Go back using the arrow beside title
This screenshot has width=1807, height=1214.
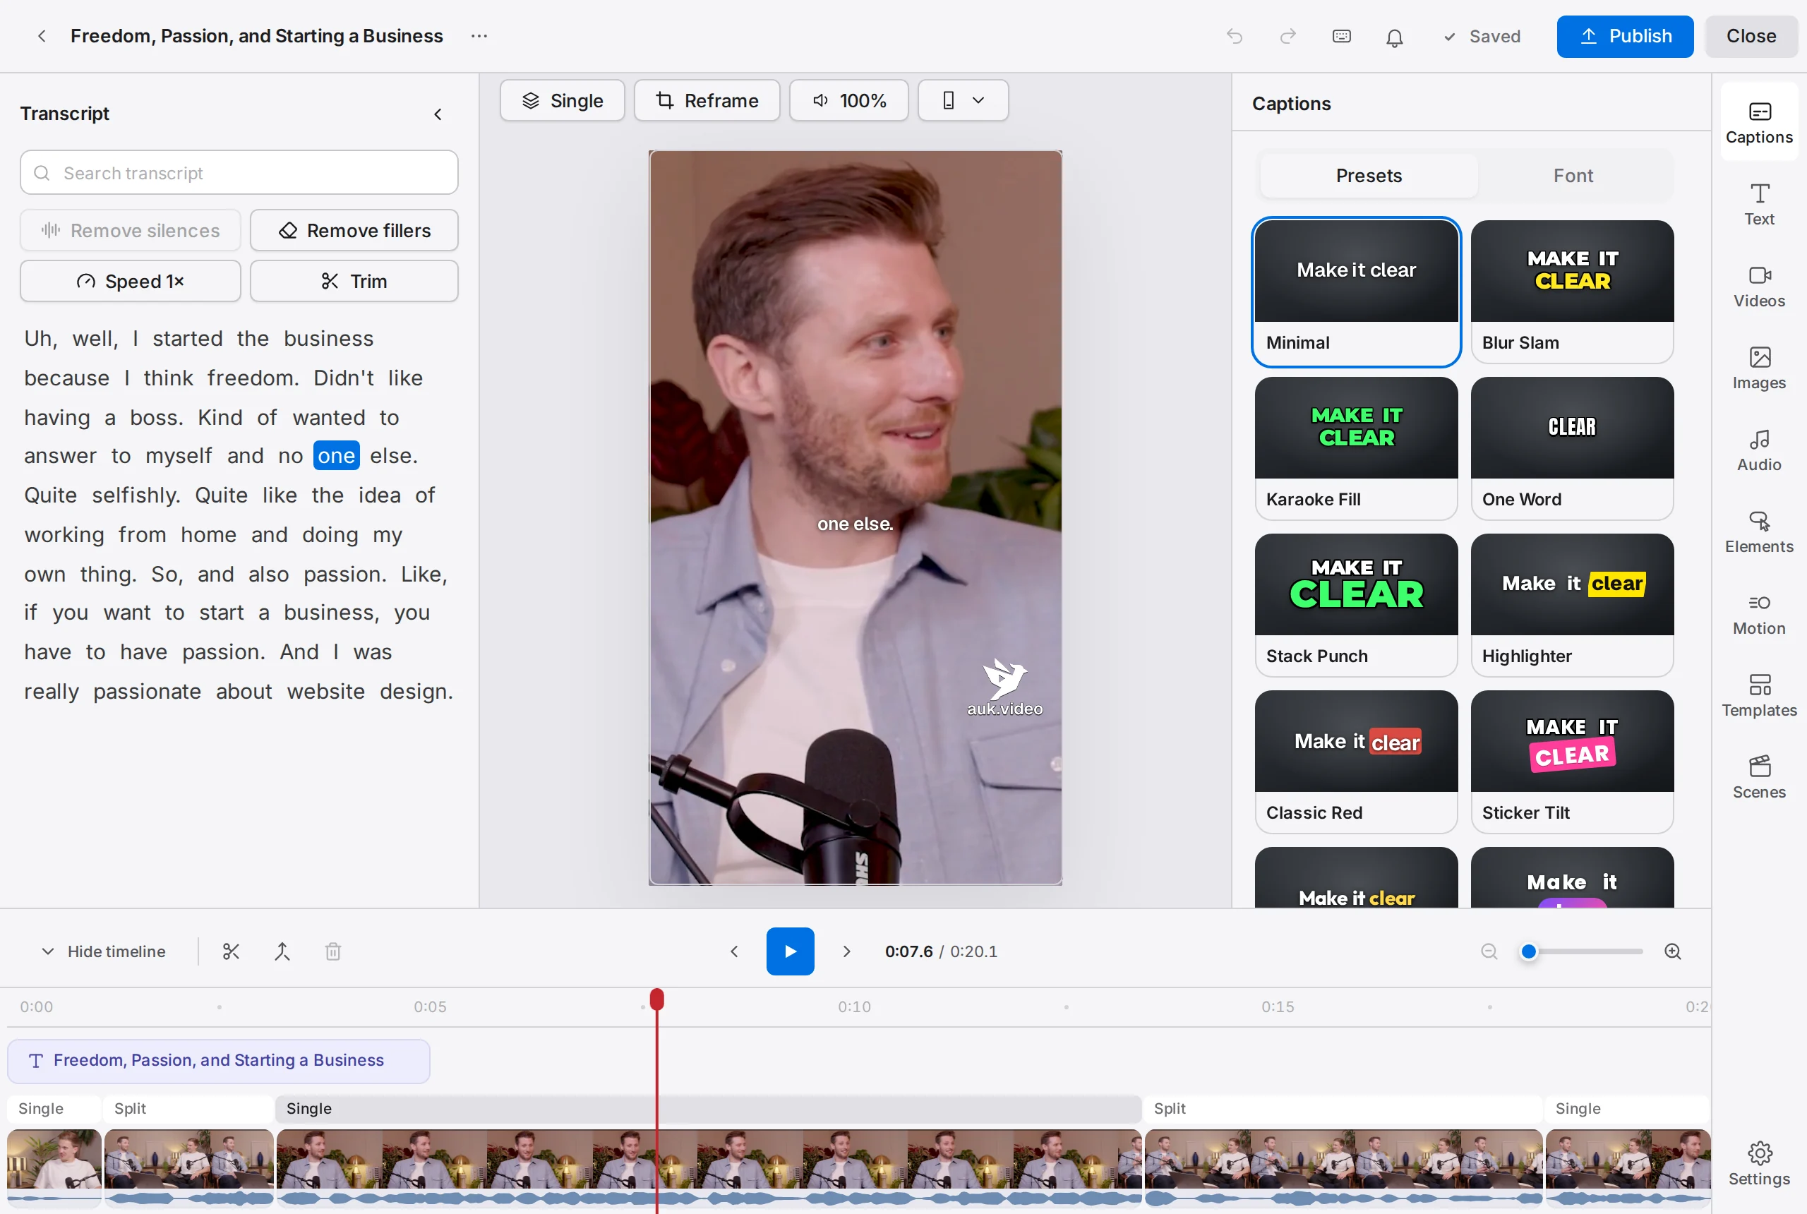[42, 37]
